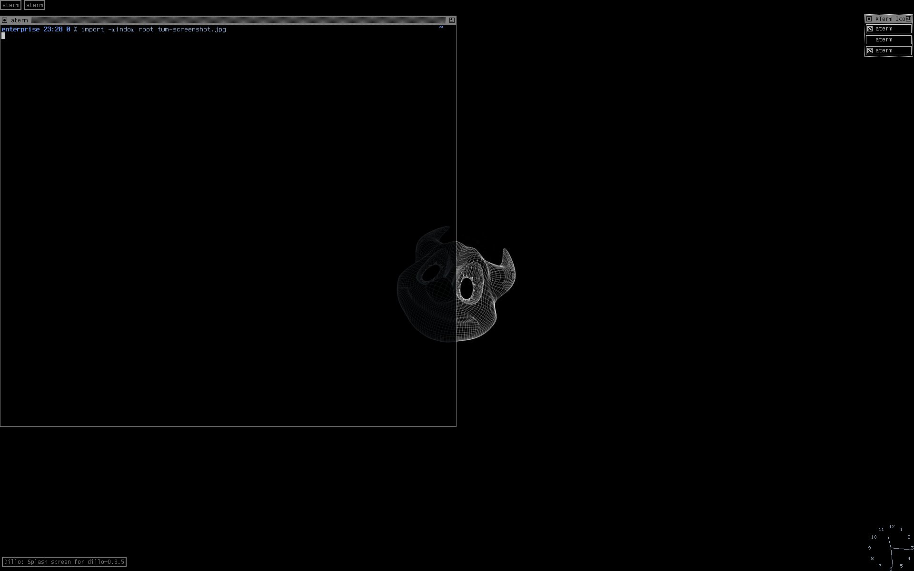
Task: Click the X marker of the bottom aterm entry
Action: click(870, 51)
